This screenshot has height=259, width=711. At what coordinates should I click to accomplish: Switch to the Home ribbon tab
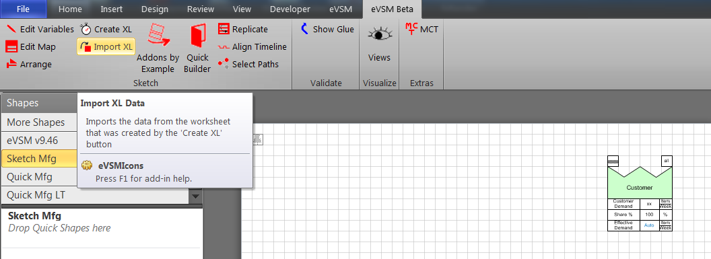pyautogui.click(x=70, y=9)
